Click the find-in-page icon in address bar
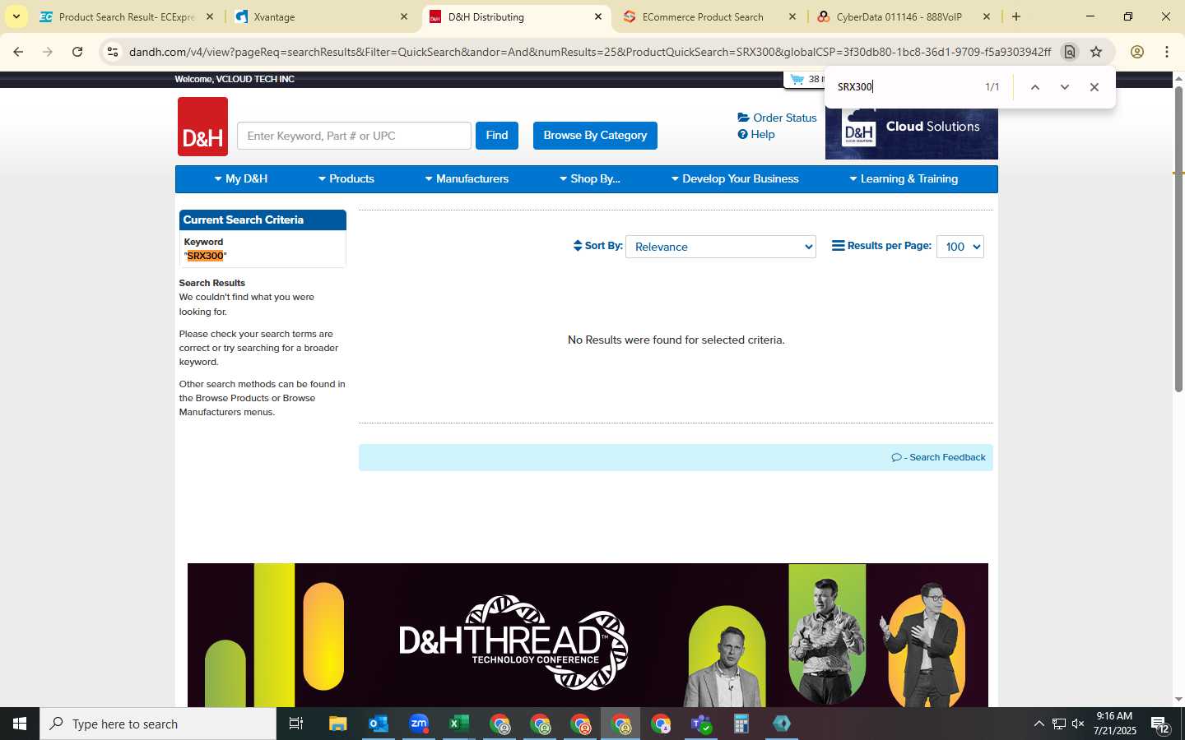The height and width of the screenshot is (740, 1185). click(x=1069, y=52)
